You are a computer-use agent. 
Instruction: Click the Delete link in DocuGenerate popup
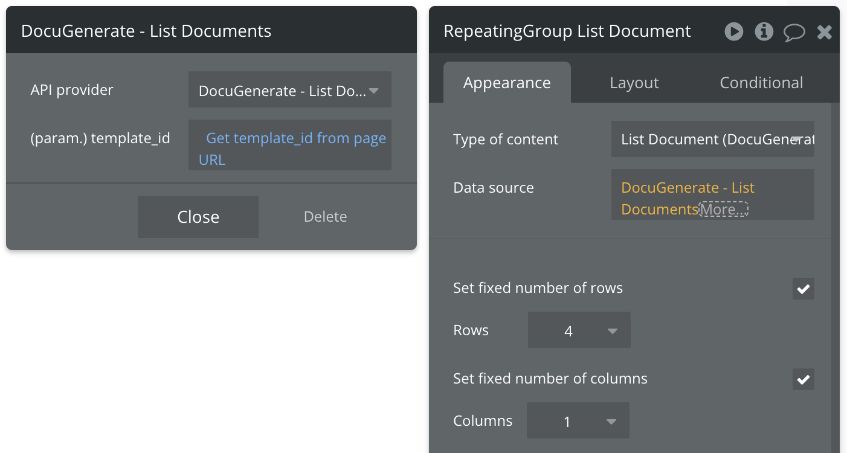click(x=325, y=217)
